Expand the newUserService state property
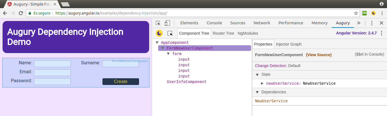This screenshot has width=387, height=116. coord(262,83)
